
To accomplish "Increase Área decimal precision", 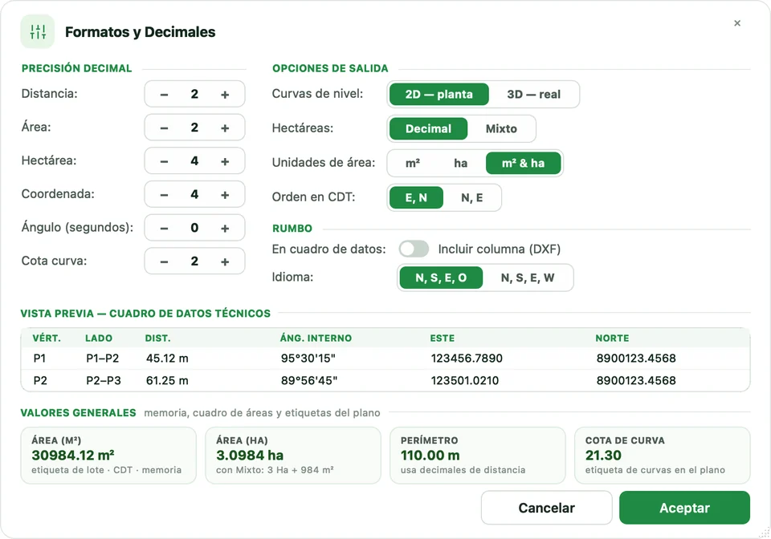I will tap(225, 128).
